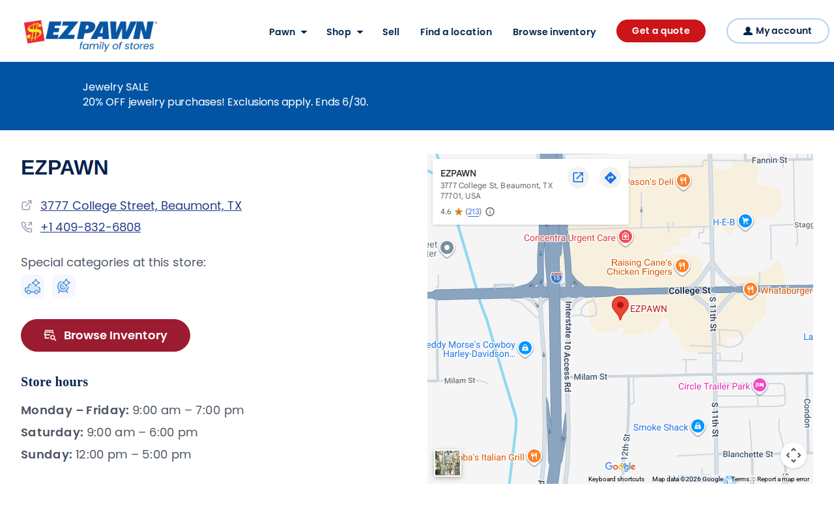Go to Find a location page
This screenshot has height=521, width=834.
[x=456, y=32]
